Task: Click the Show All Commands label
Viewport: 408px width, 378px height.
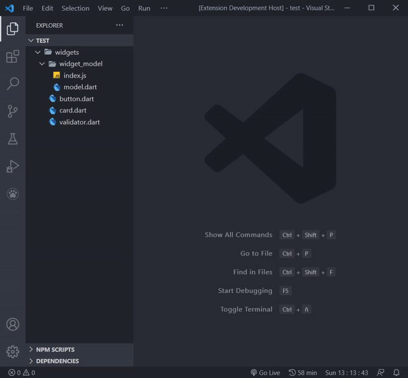Action: click(238, 235)
